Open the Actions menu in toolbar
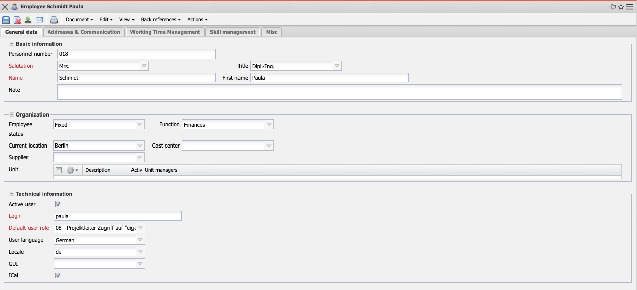Image resolution: width=637 pixels, height=290 pixels. tap(197, 20)
